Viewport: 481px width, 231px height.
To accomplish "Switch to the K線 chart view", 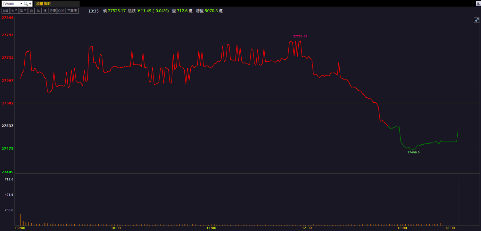I will click(5, 11).
